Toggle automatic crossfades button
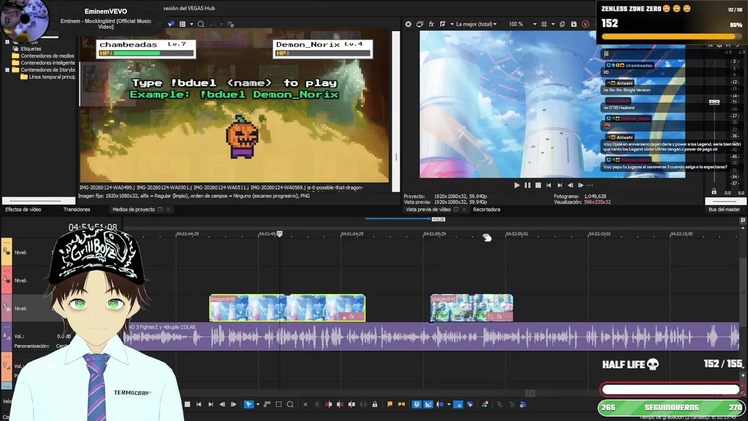Image resolution: width=748 pixels, height=421 pixels. pyautogui.click(x=428, y=404)
